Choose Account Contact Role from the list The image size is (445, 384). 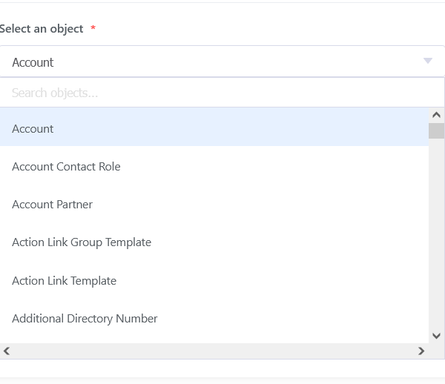point(66,167)
